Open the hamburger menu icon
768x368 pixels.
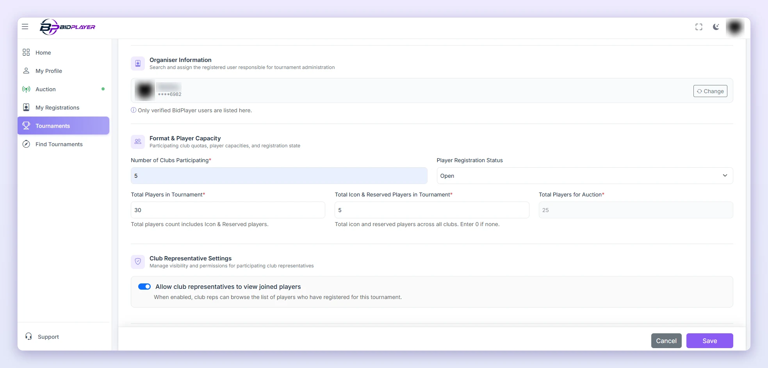(25, 27)
